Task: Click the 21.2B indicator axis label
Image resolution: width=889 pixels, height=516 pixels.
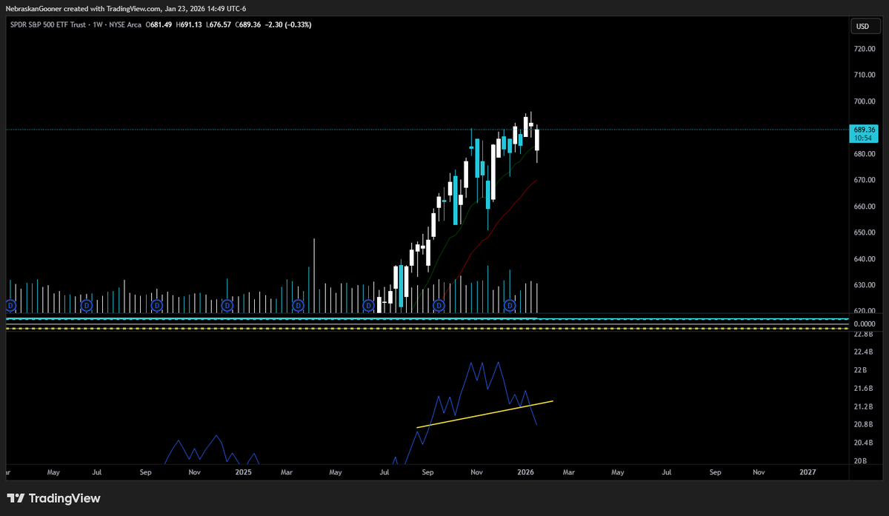Action: [x=863, y=407]
